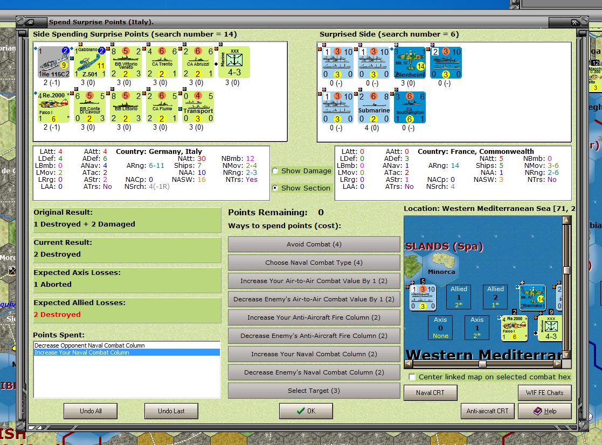
Task: Click the Axis 1 sea box section
Action: click(477, 328)
